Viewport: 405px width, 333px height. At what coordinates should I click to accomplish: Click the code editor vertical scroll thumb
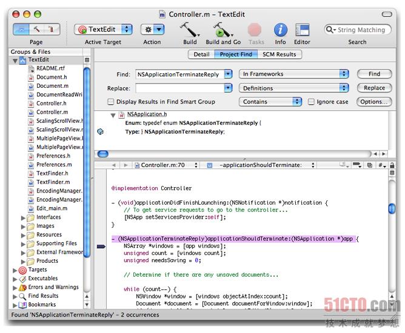[392, 208]
